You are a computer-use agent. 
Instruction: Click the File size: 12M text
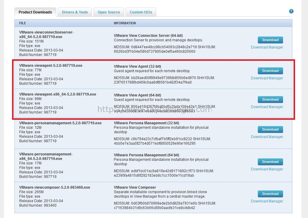pos(30,128)
